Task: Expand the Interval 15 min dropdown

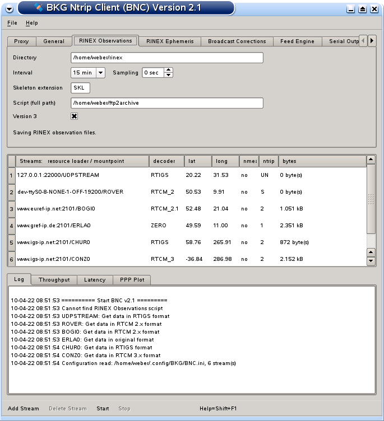Action: (100, 73)
